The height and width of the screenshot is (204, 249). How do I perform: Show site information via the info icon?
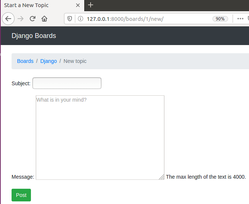[81, 19]
